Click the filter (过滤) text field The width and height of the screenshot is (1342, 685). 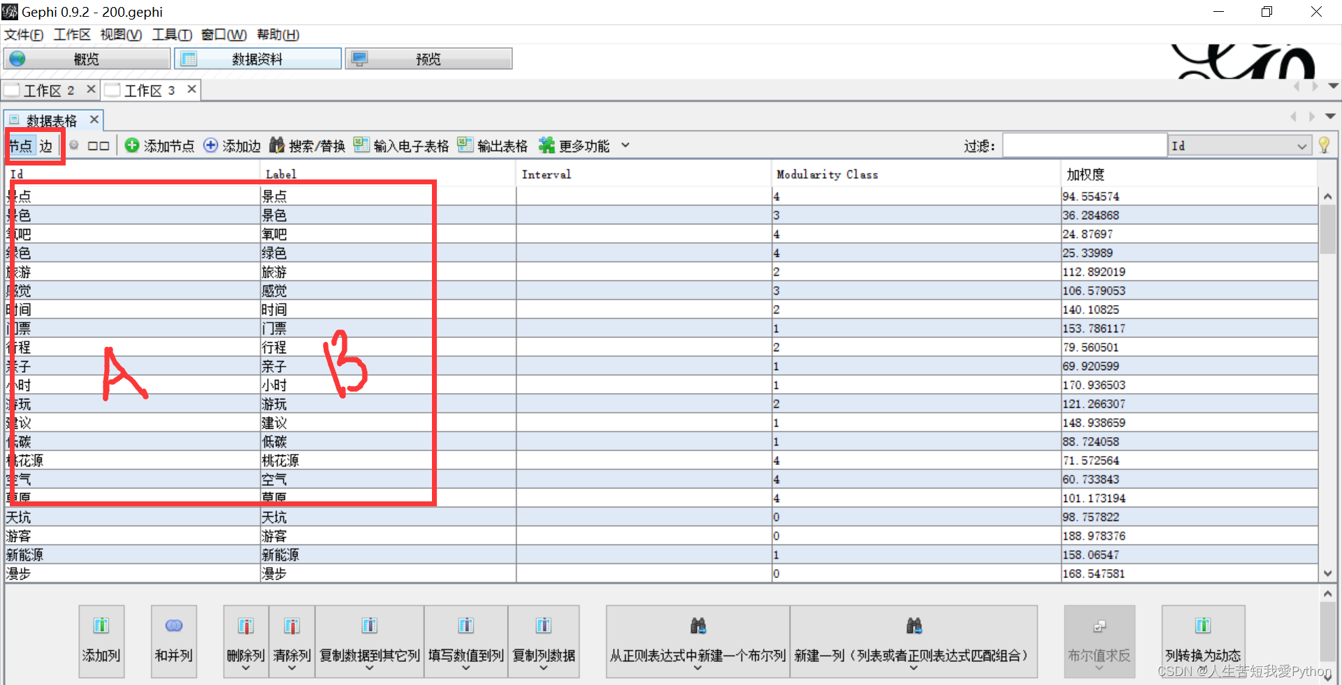click(x=1084, y=146)
